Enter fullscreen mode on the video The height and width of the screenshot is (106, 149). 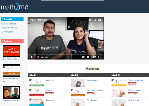(x=100, y=57)
